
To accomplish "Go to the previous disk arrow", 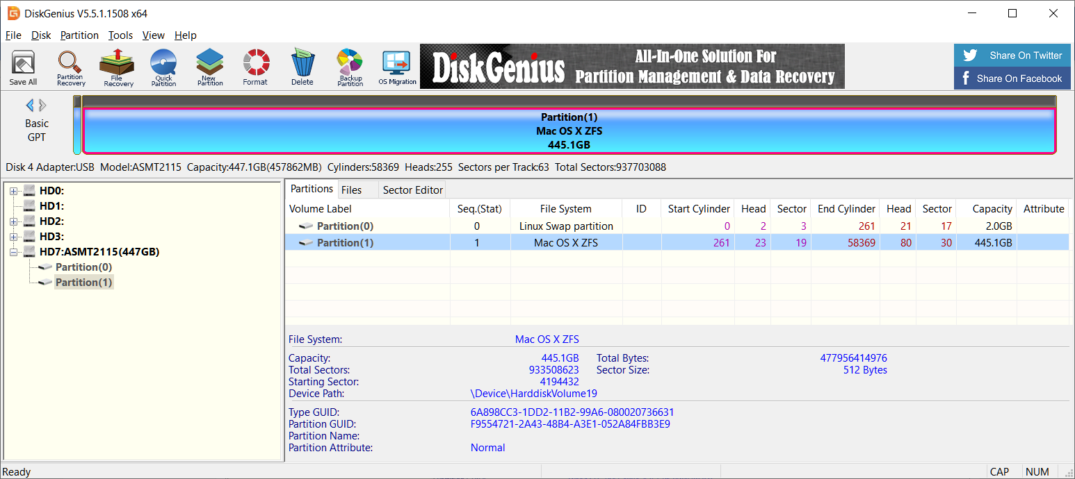I will coord(30,106).
